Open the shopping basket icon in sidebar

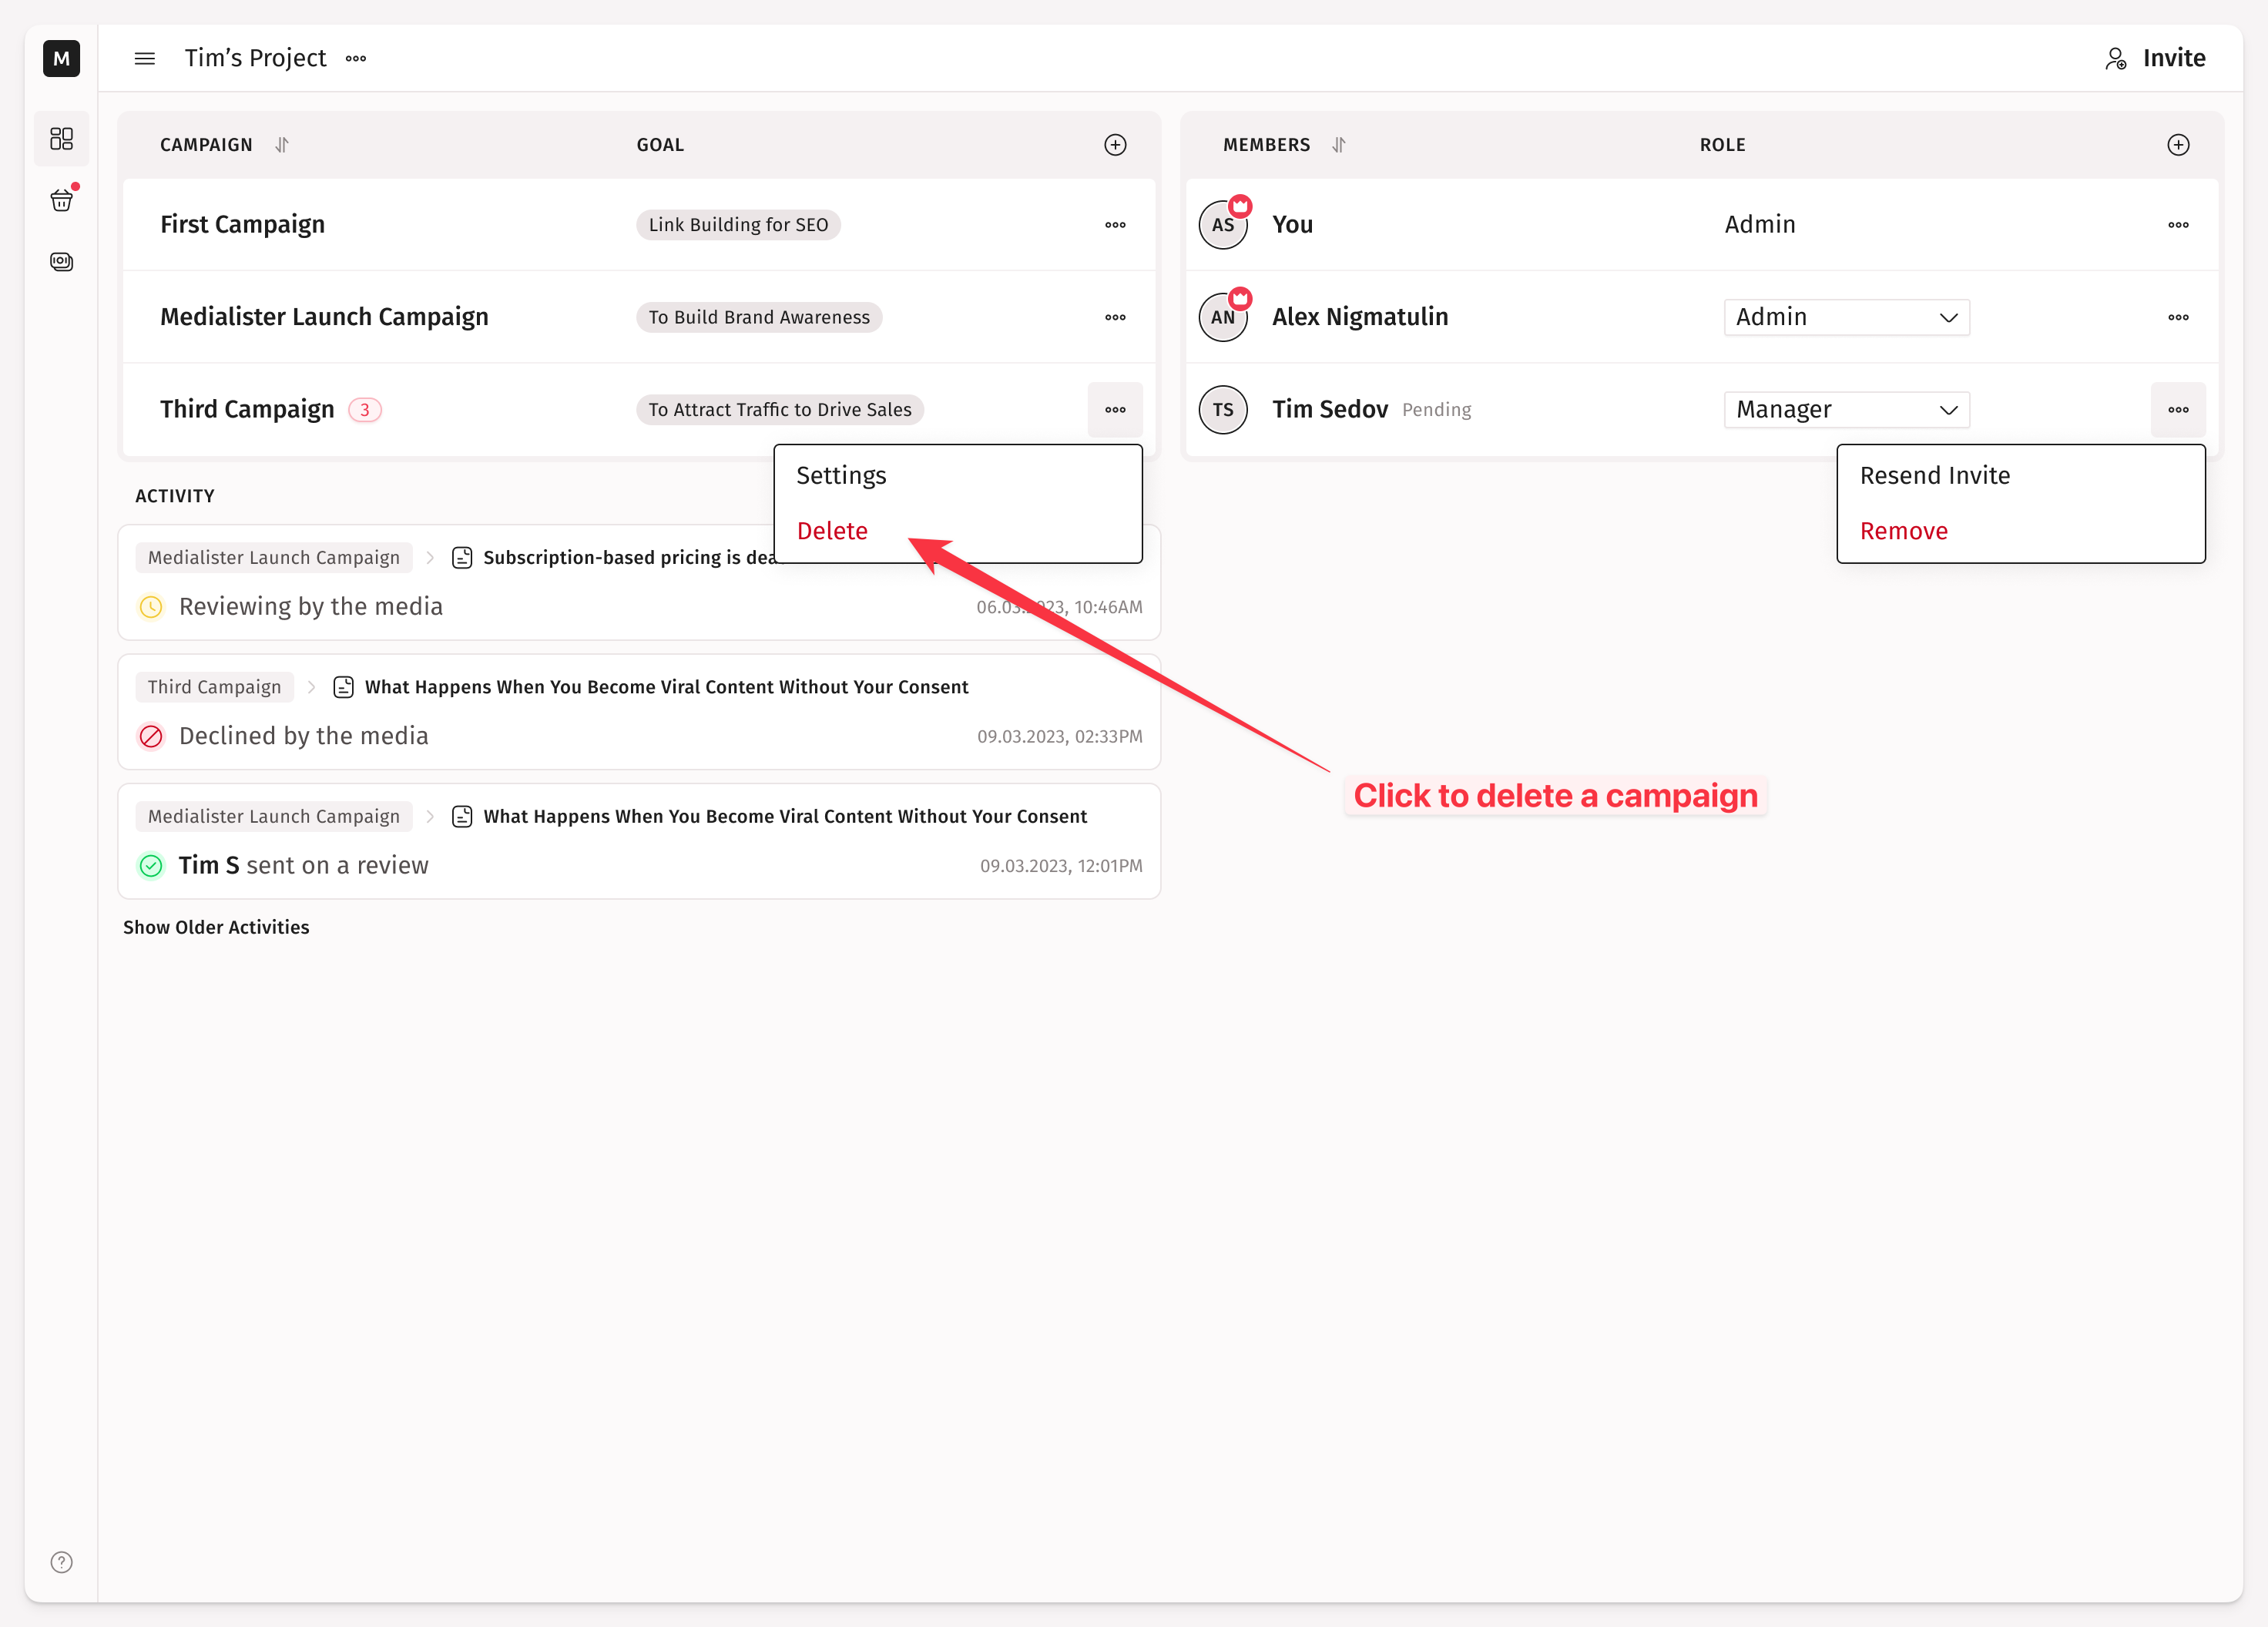(61, 200)
